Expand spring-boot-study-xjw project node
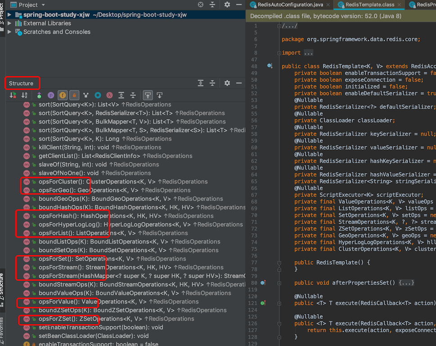 (9, 15)
